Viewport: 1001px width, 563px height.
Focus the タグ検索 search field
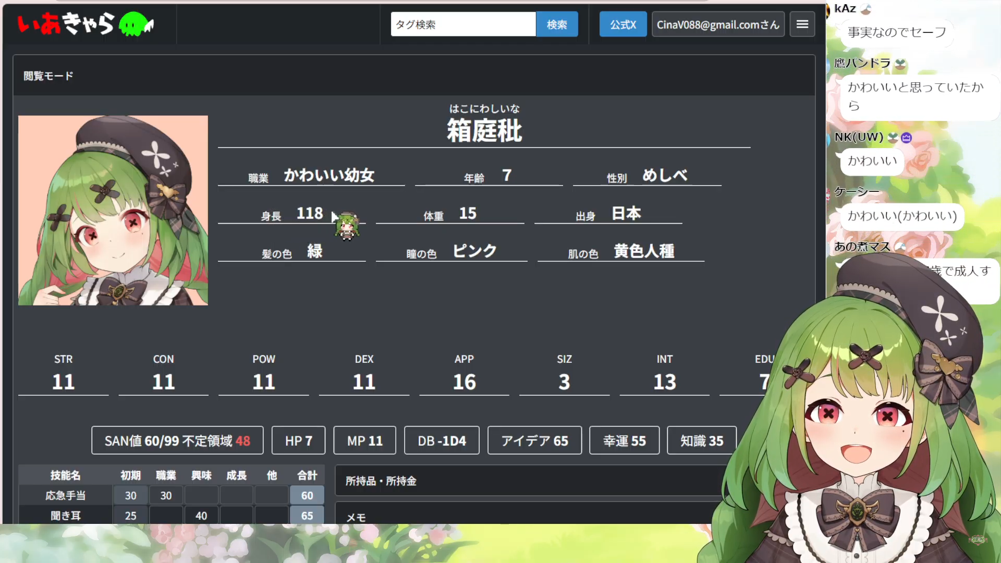click(x=463, y=24)
